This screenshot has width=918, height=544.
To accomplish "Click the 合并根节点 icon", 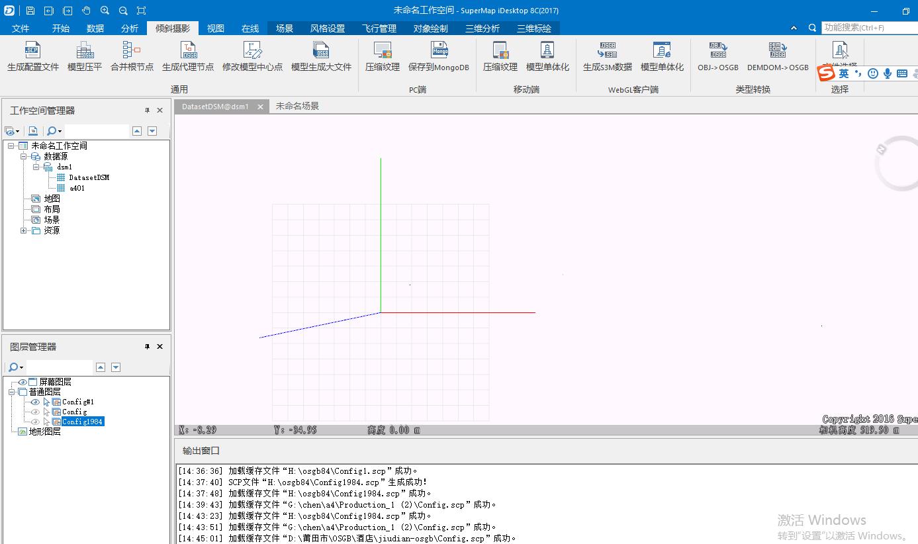I will 132,52.
